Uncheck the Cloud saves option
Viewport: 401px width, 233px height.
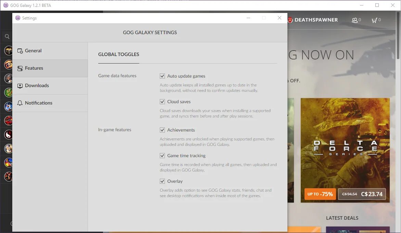click(x=162, y=101)
